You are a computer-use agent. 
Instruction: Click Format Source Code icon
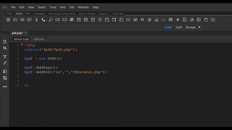[5, 63]
